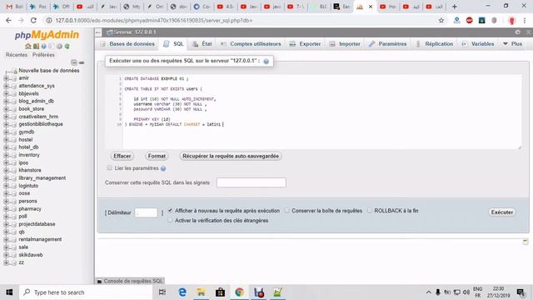Screen dimensions: 533x300
Task: Expand the blog_admin_db database node
Action: pyautogui.click(x=6, y=101)
